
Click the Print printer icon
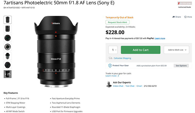click(186, 17)
